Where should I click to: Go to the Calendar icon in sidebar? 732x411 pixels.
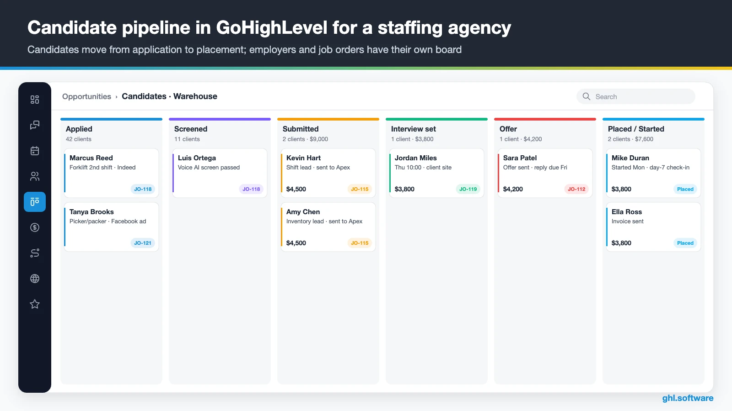click(x=35, y=151)
